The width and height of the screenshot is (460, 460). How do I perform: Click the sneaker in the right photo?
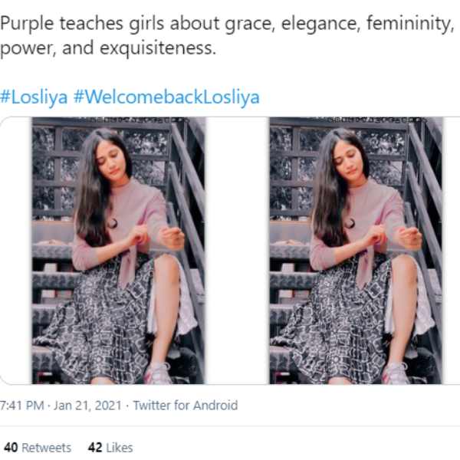(x=396, y=373)
